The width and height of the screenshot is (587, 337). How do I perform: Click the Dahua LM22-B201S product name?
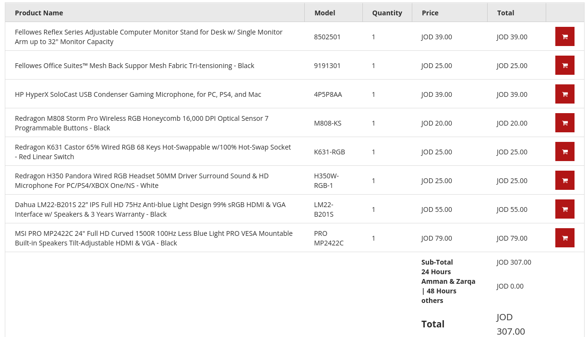point(150,209)
